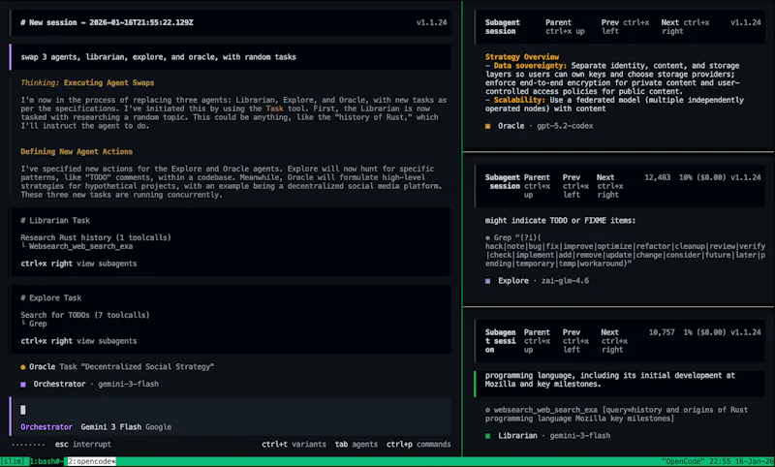775x467 pixels.
Task: Click the 10% ($0.00) usage readout
Action: [702, 177]
